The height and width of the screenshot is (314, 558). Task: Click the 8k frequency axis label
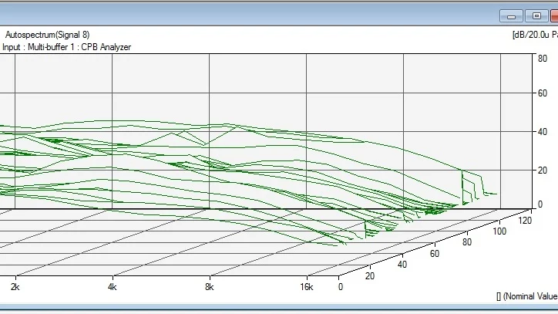click(x=210, y=287)
